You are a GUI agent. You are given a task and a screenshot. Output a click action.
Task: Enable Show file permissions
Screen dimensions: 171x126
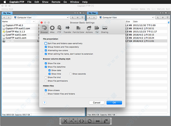click(46, 81)
